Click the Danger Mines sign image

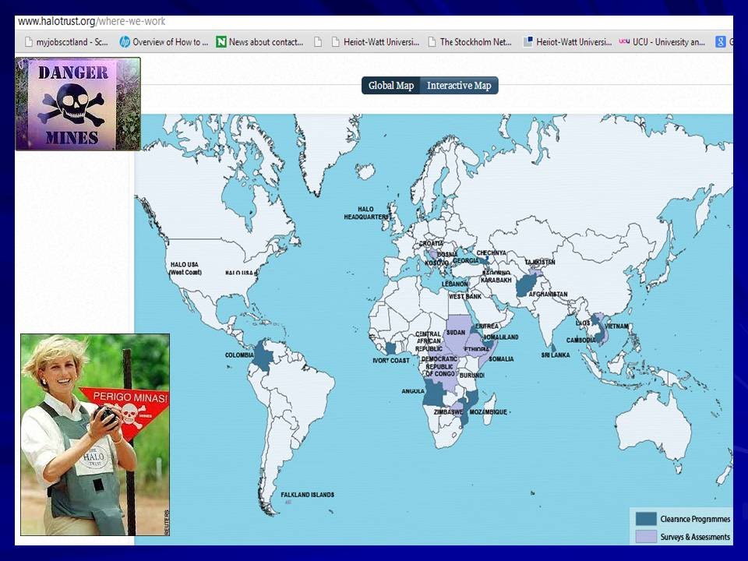[x=78, y=104]
